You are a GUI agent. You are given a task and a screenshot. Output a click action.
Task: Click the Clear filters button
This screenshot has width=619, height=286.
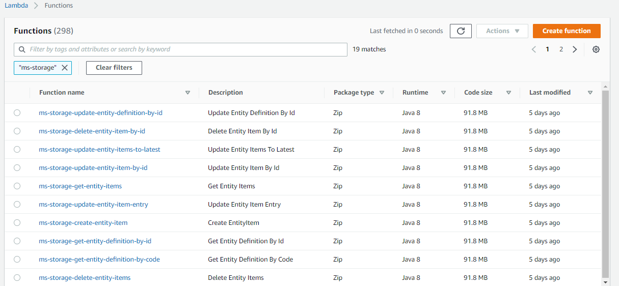tap(114, 68)
